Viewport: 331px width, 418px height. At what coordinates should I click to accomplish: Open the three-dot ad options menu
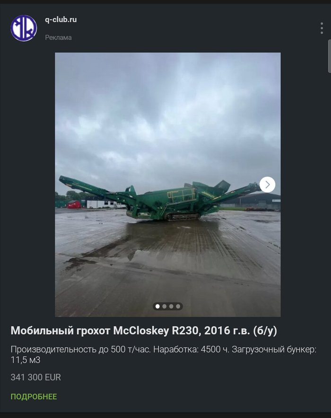tap(322, 28)
